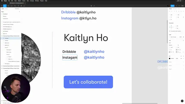Open the zoom level dropdown
The image size is (185, 104).
[x=183, y=6]
